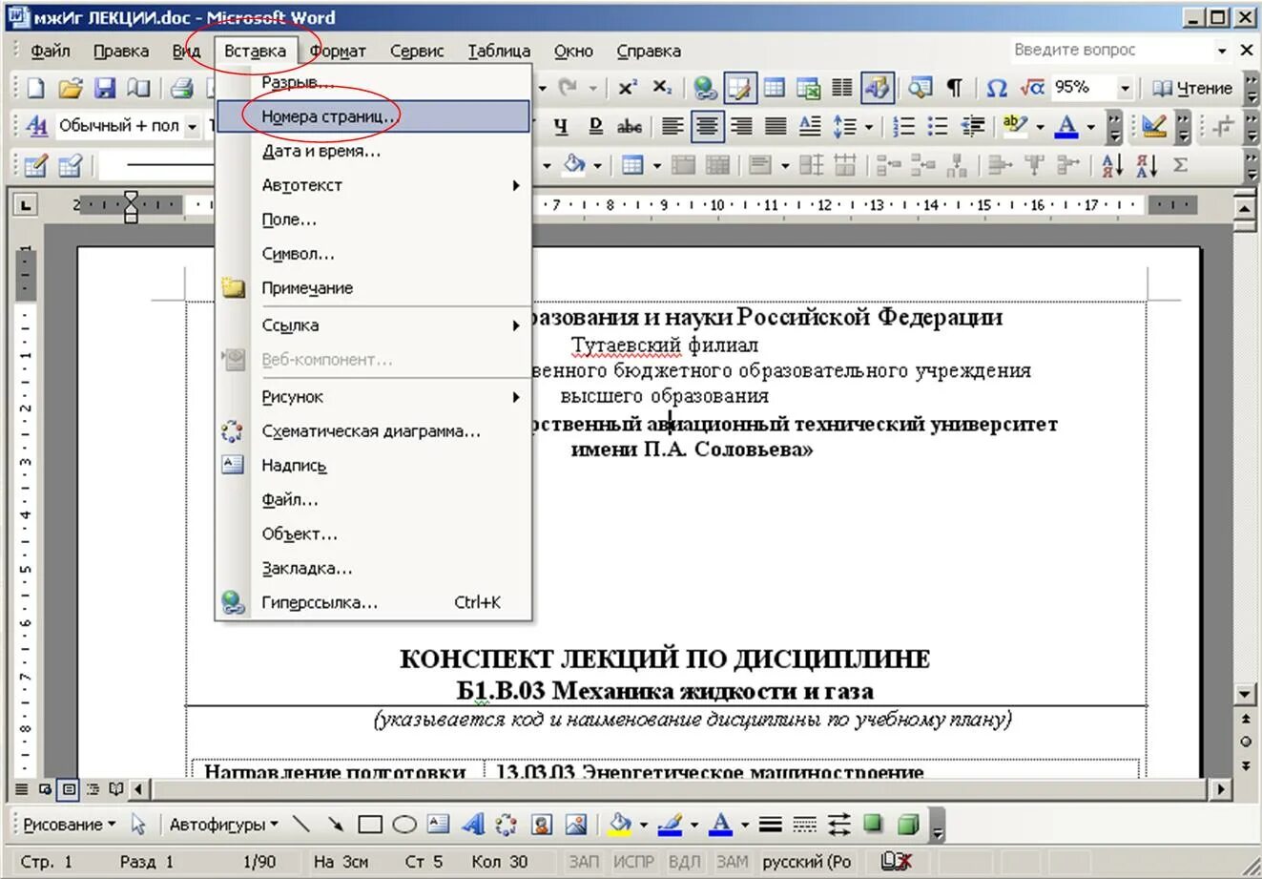This screenshot has height=879, width=1262.
Task: Click the New document icon
Action: pos(36,88)
